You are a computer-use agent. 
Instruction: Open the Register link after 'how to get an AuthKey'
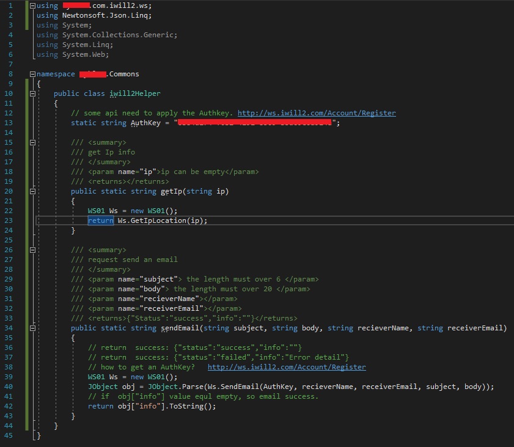pos(287,367)
